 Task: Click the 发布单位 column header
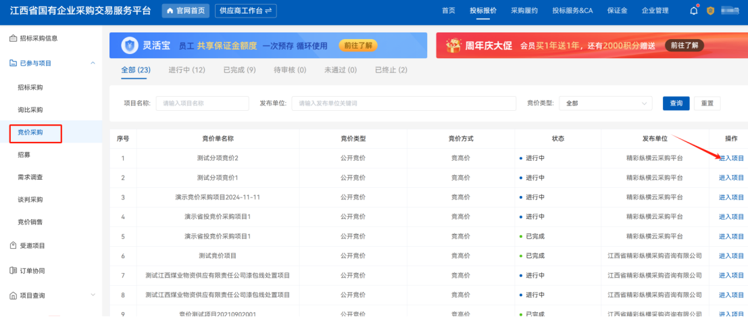point(655,139)
